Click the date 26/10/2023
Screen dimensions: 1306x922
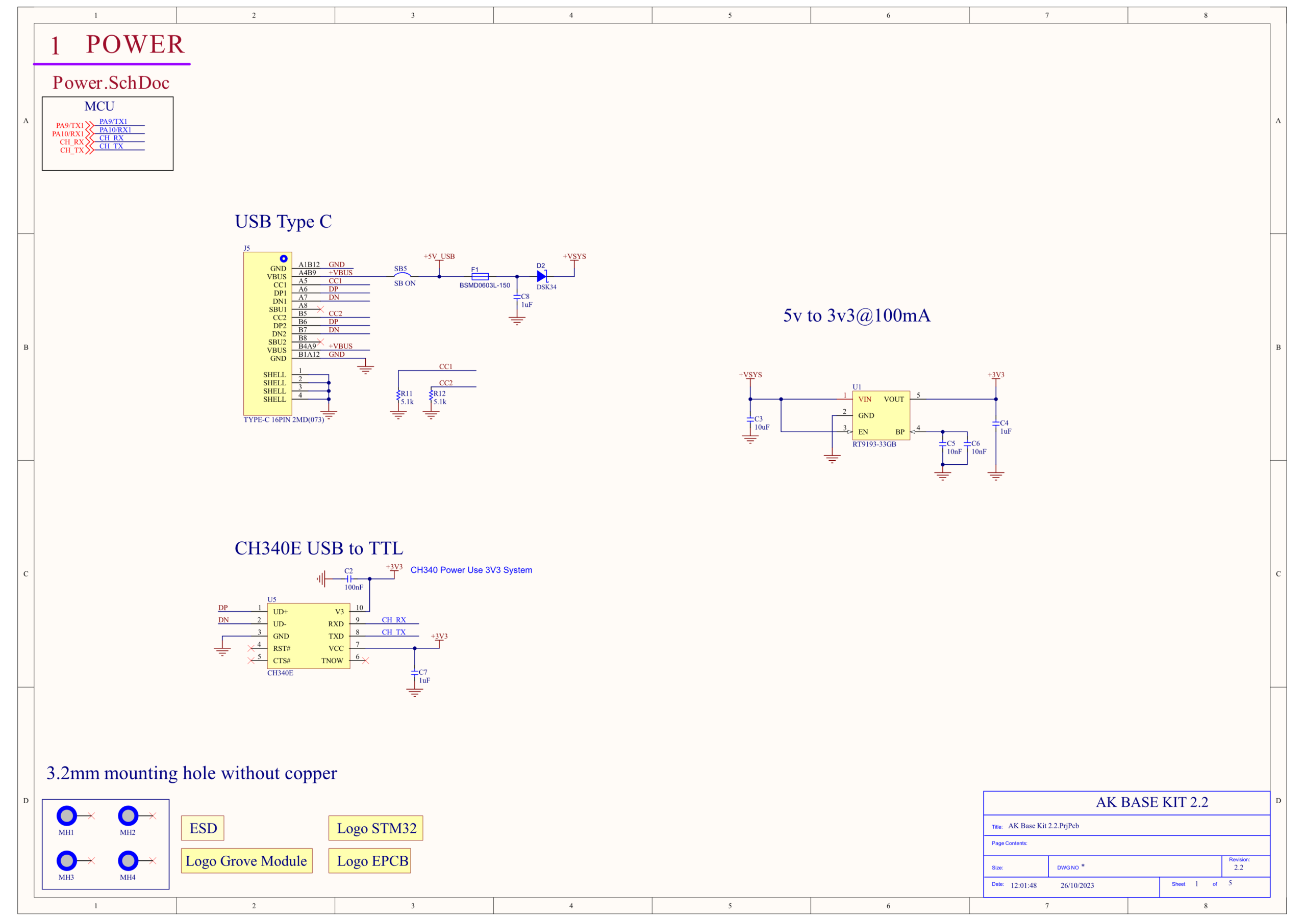[x=1077, y=886]
